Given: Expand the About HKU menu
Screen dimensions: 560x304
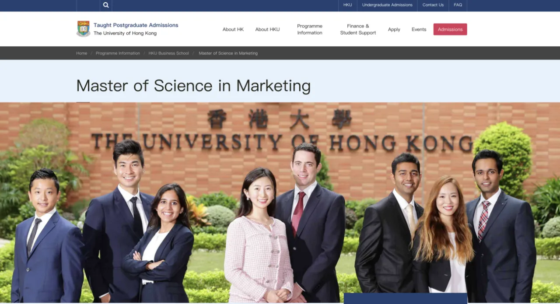Looking at the screenshot, I should click(267, 29).
